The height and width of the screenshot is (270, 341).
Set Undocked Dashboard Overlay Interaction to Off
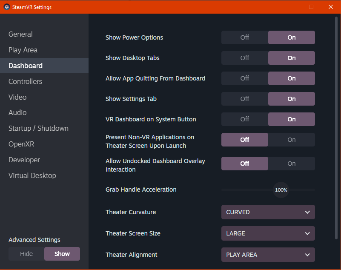(245, 164)
